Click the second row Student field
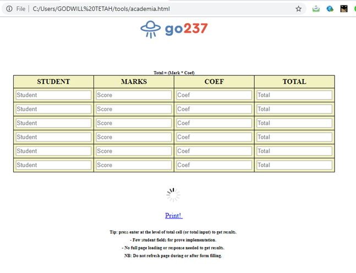 53,109
